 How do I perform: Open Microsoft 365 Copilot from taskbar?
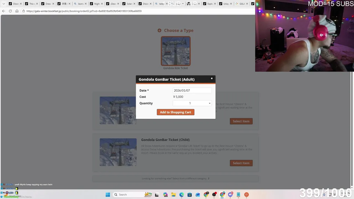(165, 195)
